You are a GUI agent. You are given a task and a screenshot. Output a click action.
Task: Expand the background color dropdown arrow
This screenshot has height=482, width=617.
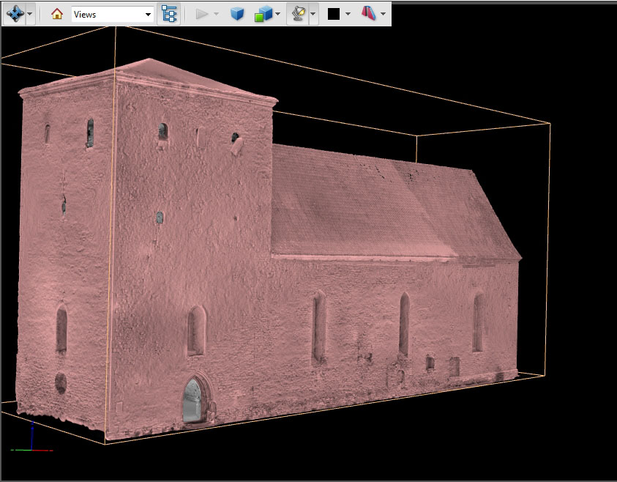point(348,14)
